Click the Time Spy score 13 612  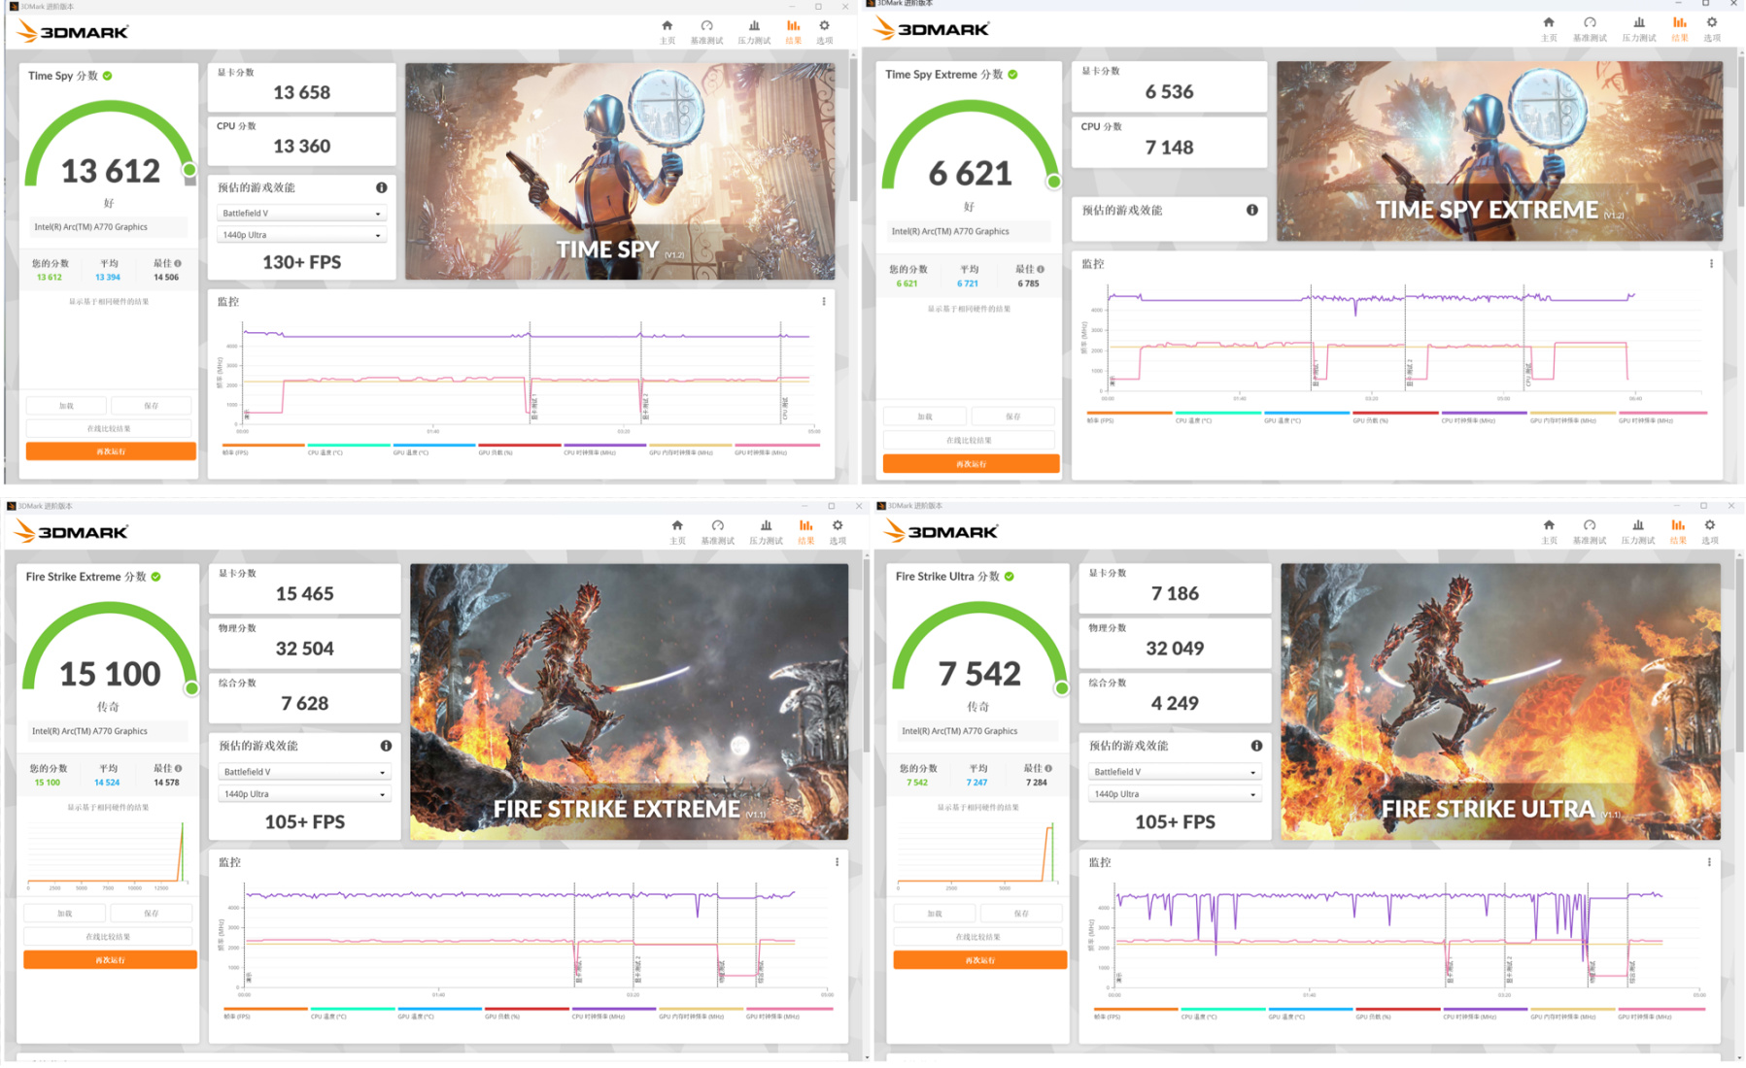tap(111, 171)
